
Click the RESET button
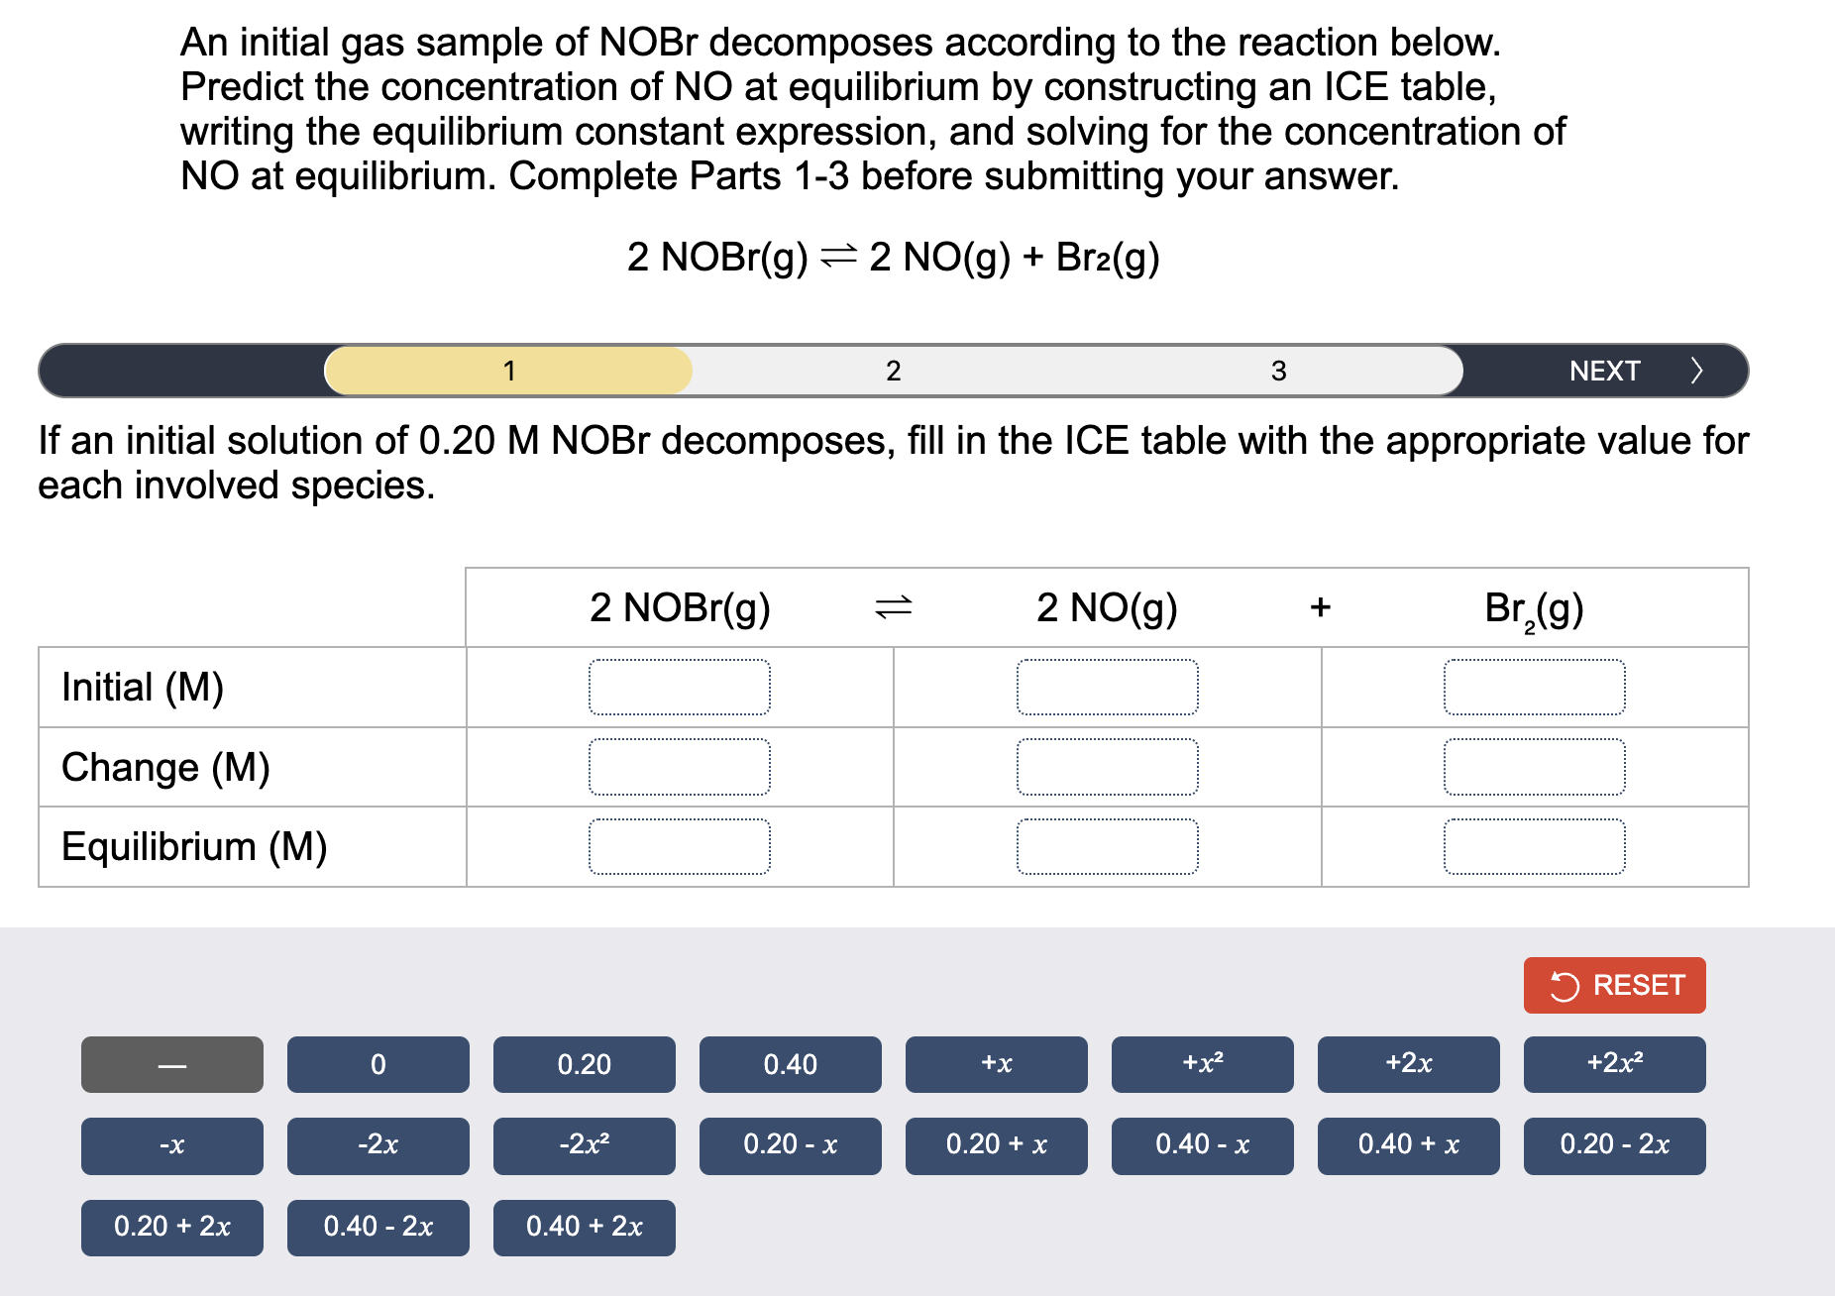tap(1613, 985)
